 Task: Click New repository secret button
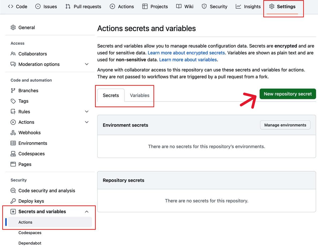coord(287,94)
